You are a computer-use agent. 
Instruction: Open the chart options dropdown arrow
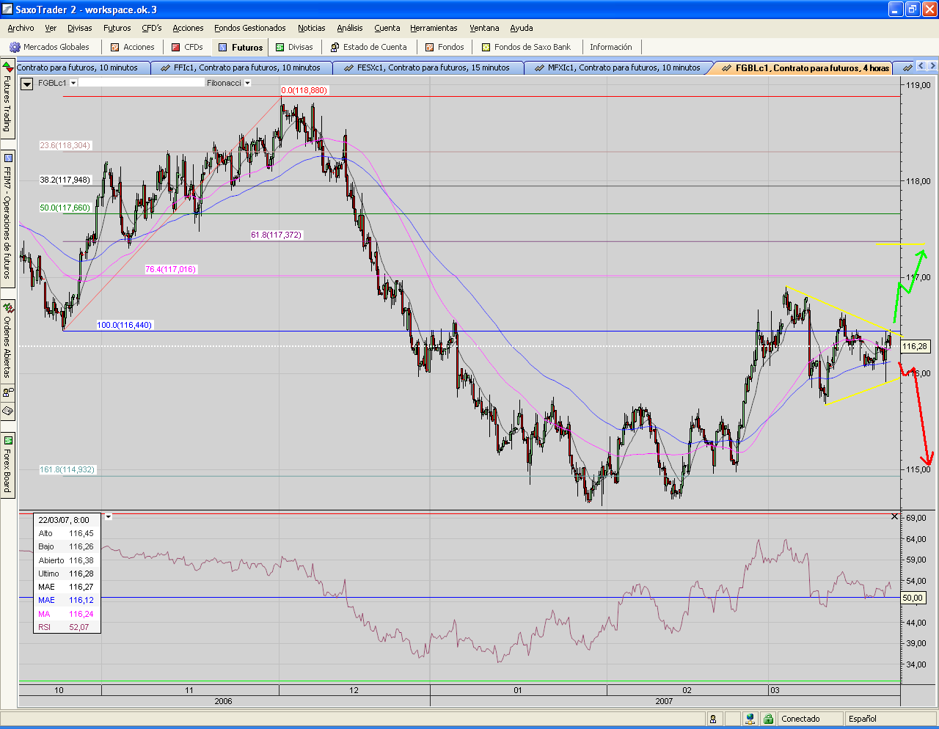click(27, 84)
